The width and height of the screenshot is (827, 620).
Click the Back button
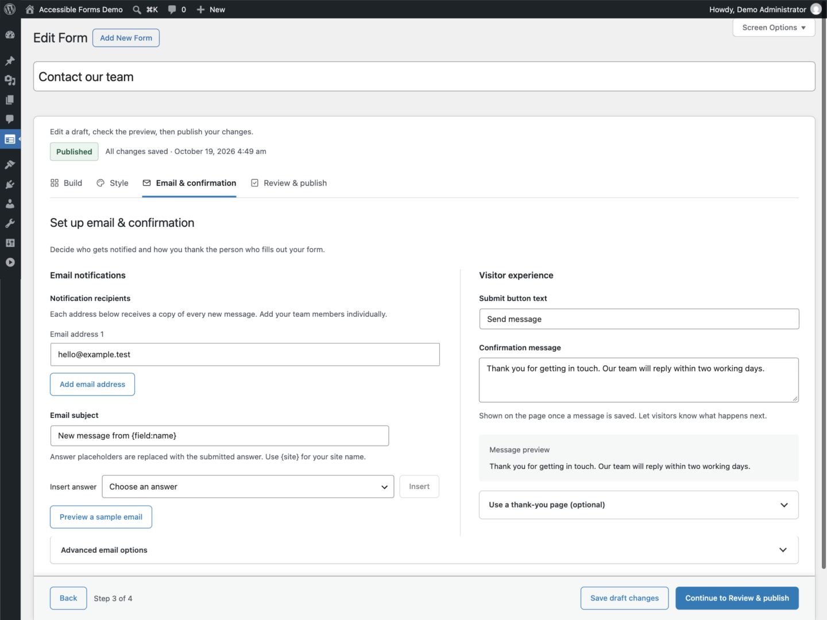pyautogui.click(x=68, y=598)
